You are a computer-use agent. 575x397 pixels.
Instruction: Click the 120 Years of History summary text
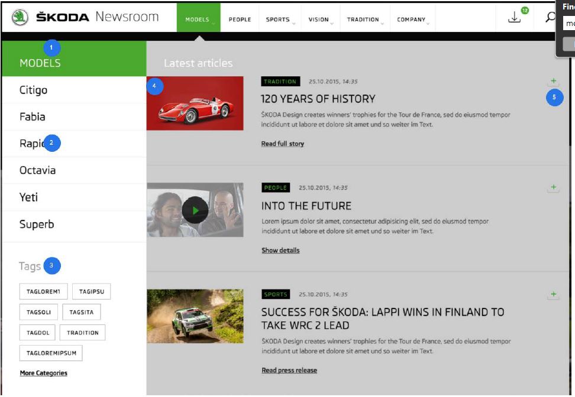pos(386,119)
